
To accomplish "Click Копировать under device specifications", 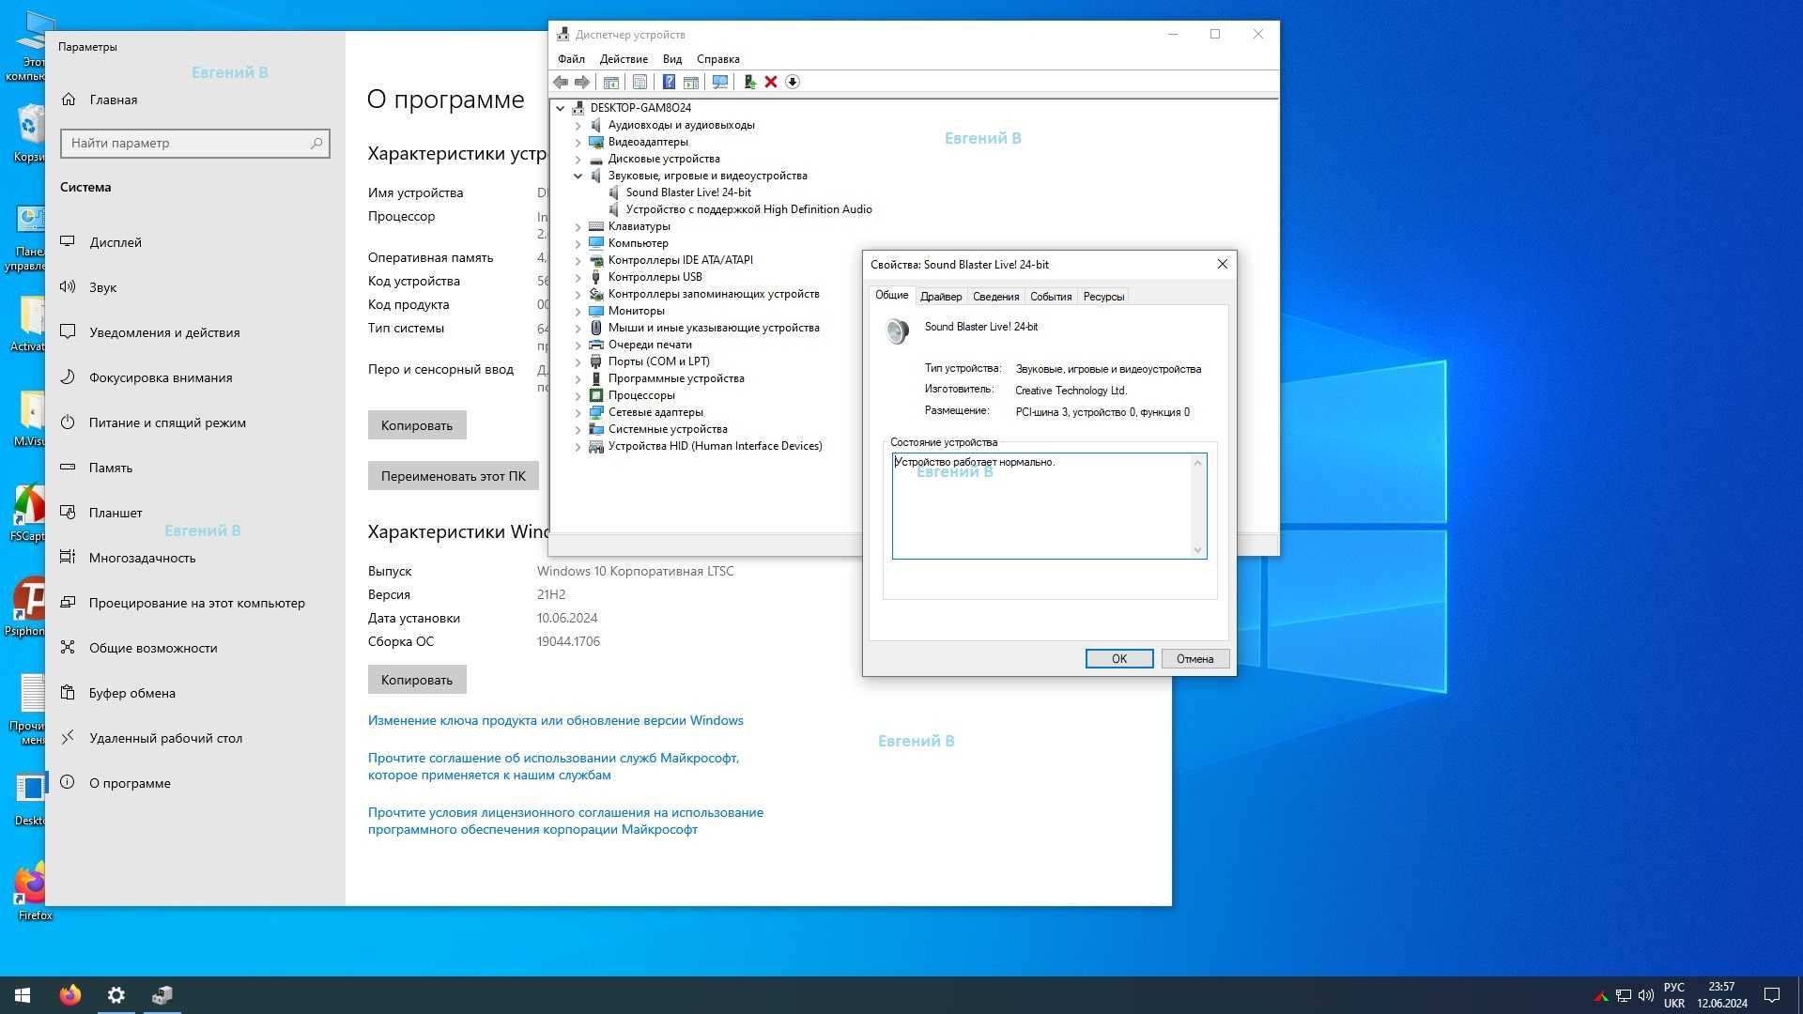I will 417,425.
